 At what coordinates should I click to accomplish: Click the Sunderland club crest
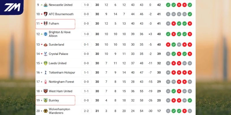point(45,45)
